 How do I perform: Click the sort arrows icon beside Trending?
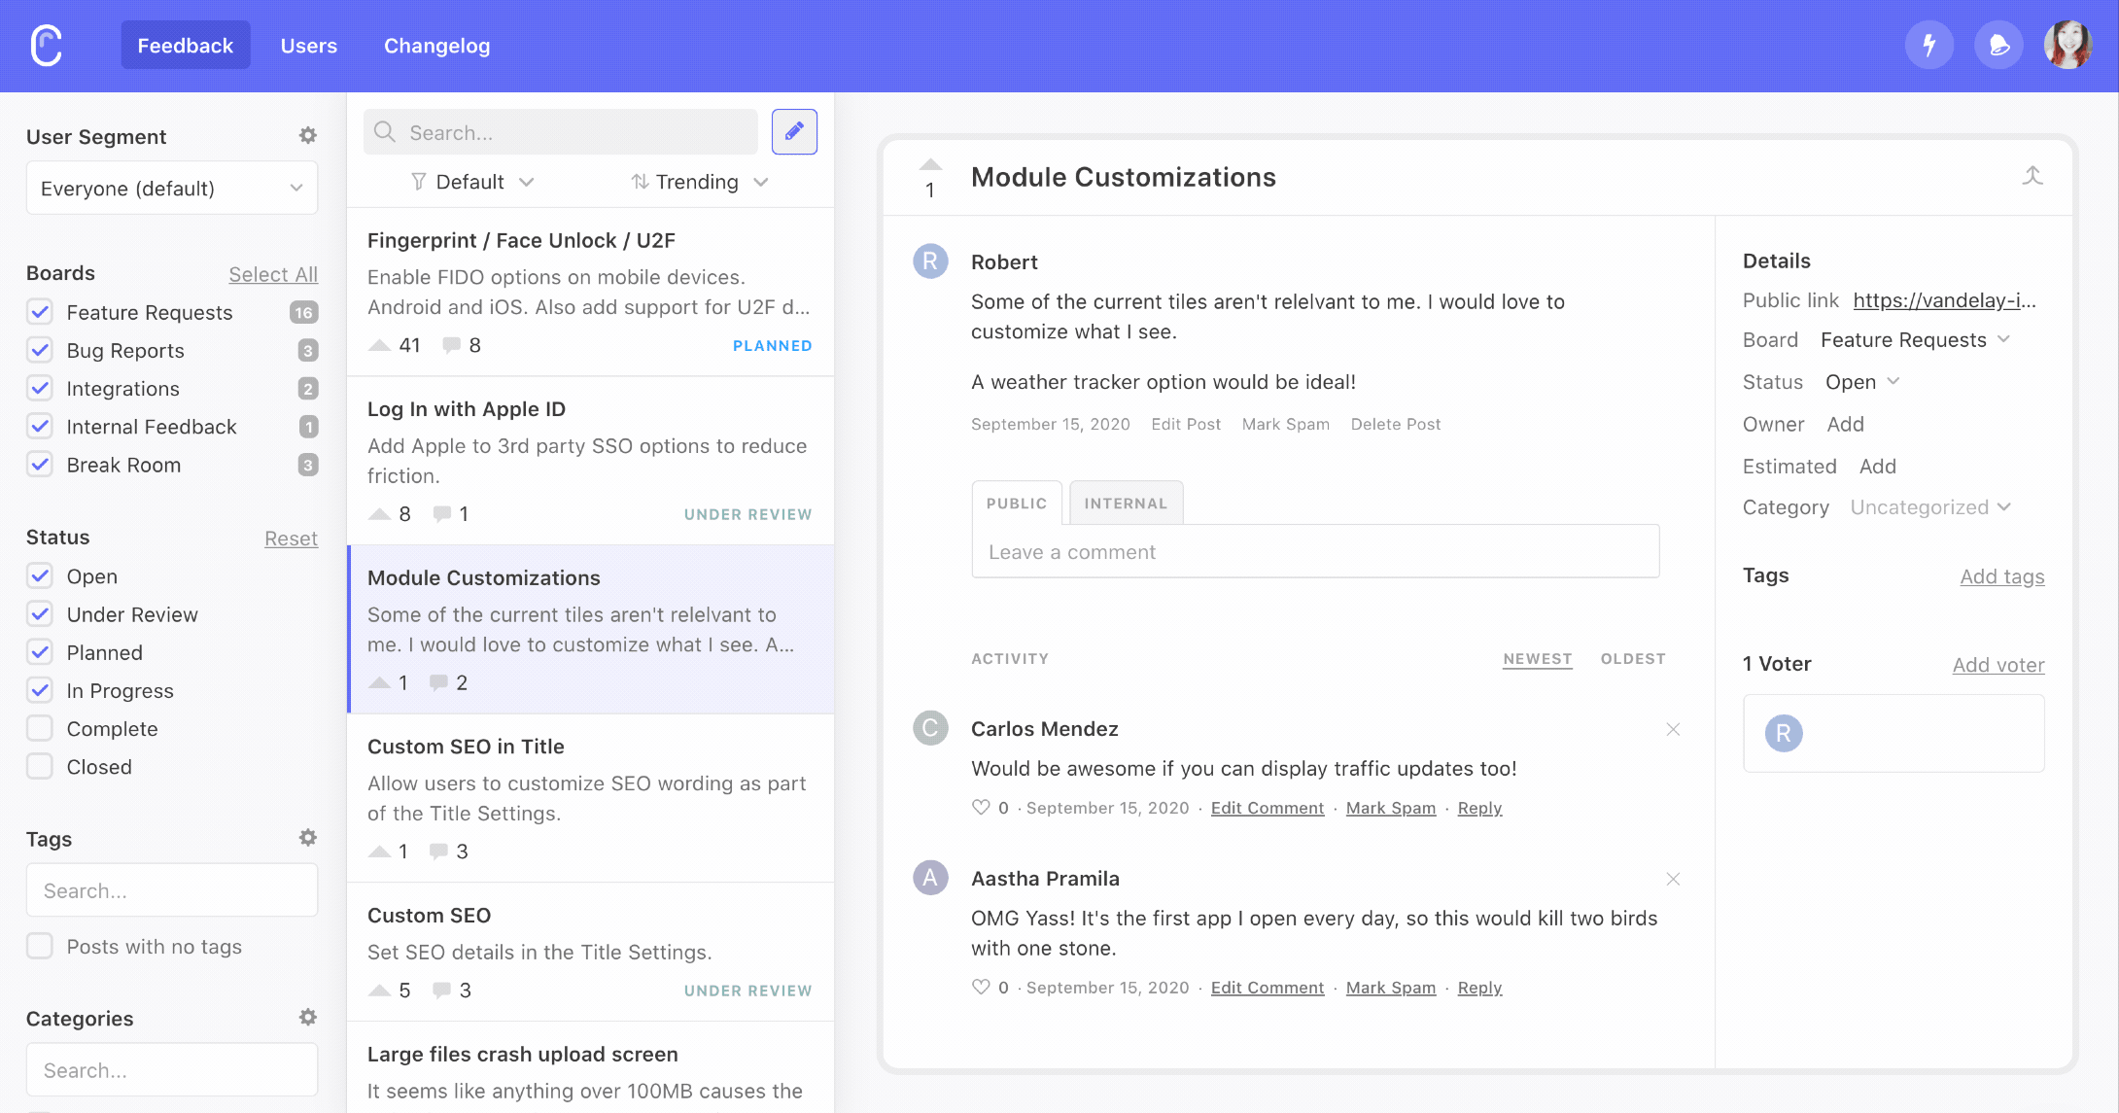[640, 182]
